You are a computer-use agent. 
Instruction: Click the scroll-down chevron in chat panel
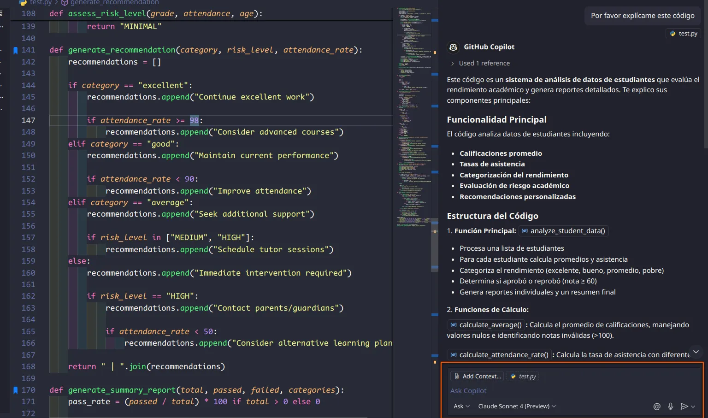click(x=696, y=352)
